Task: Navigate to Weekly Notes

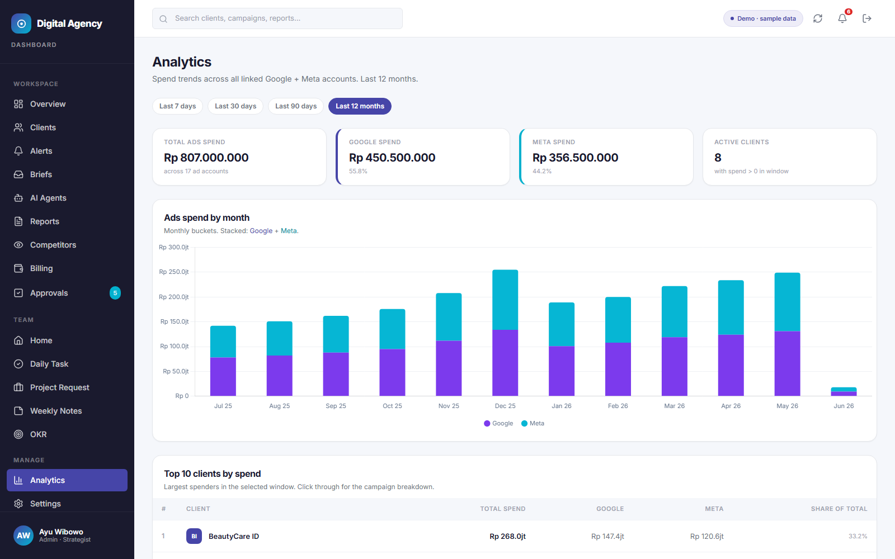Action: point(67,411)
